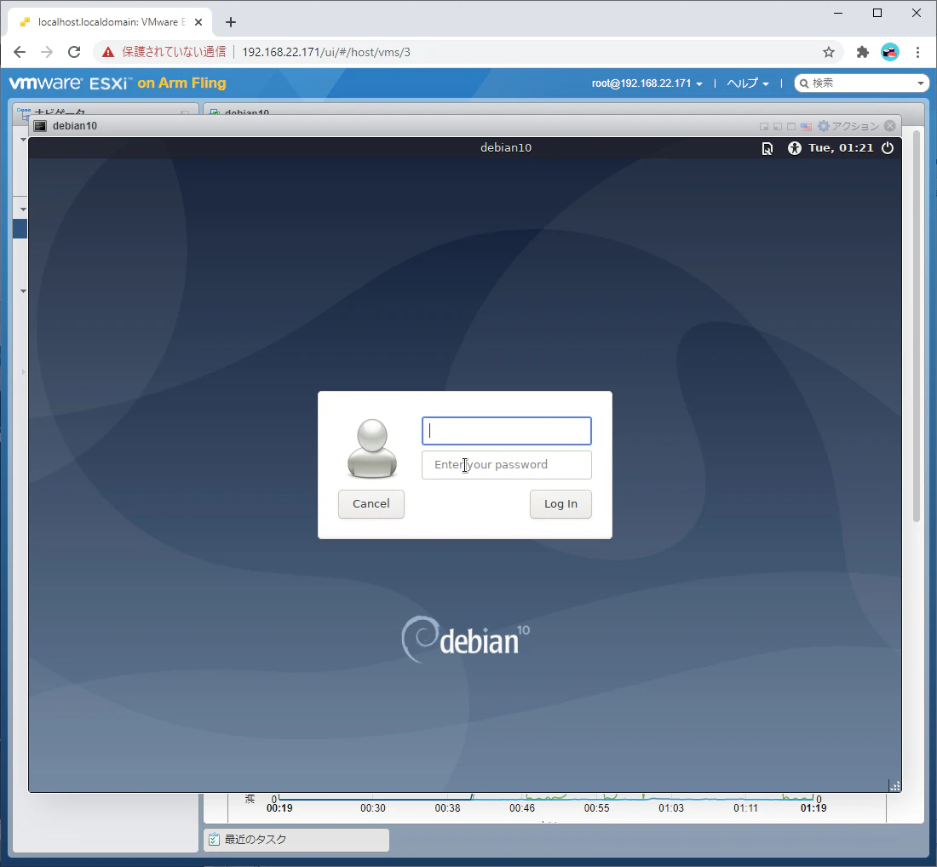Image resolution: width=937 pixels, height=867 pixels.
Task: Focus the Enter your password field
Action: pyautogui.click(x=507, y=465)
